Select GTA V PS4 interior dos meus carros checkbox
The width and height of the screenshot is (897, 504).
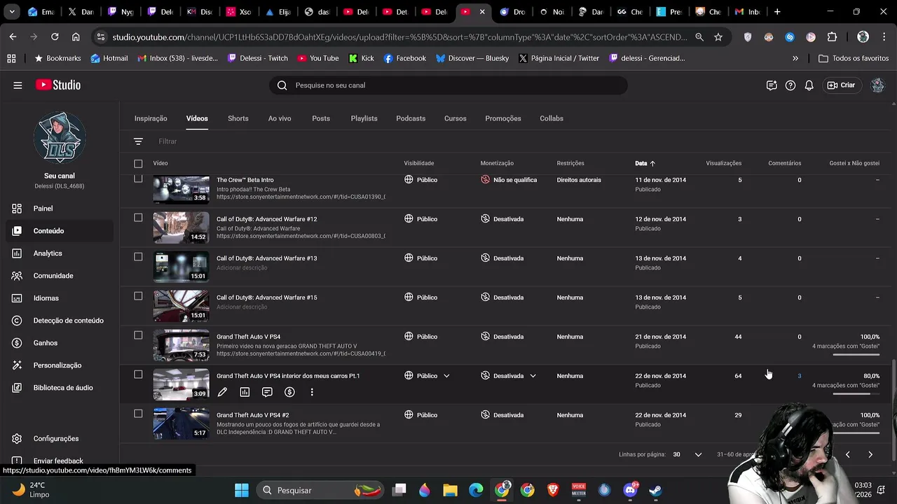138,374
